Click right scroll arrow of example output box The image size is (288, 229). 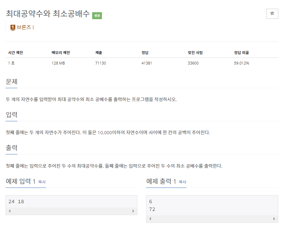point(274,219)
